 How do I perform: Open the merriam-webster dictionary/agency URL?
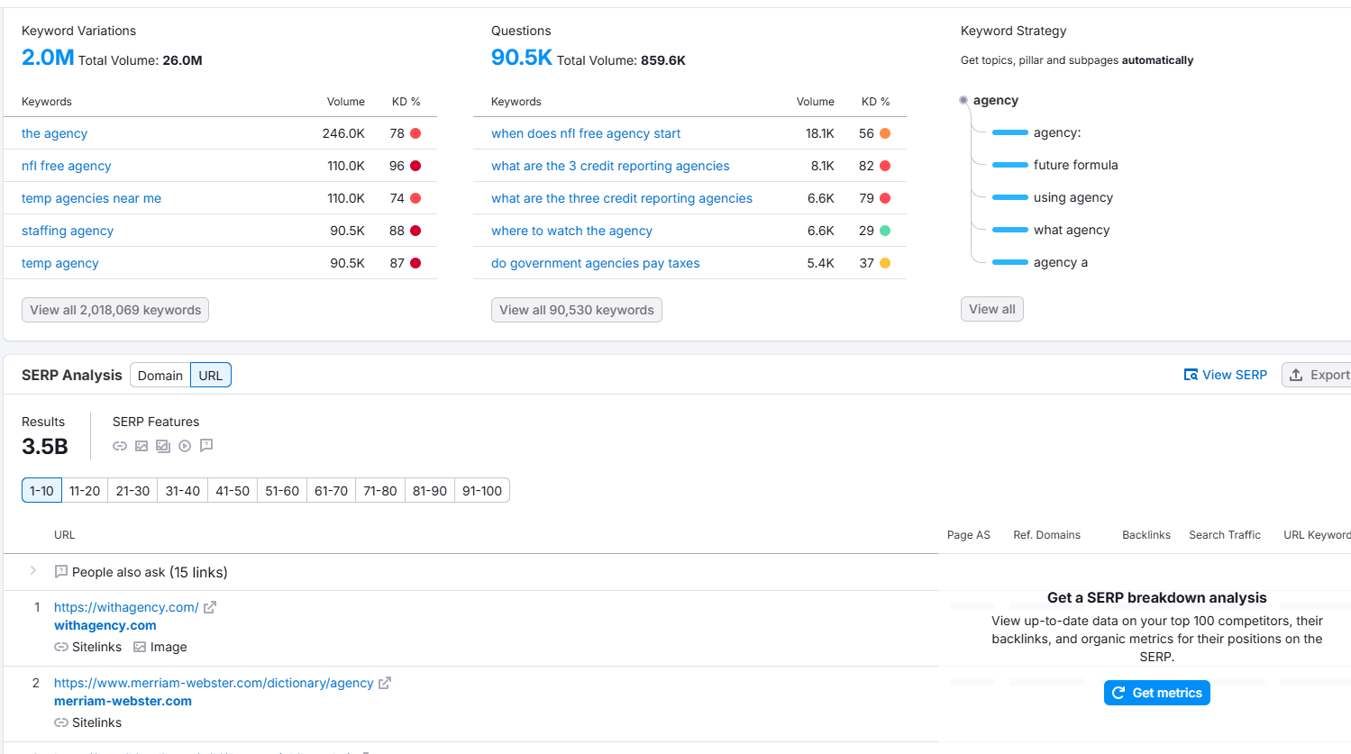point(214,683)
